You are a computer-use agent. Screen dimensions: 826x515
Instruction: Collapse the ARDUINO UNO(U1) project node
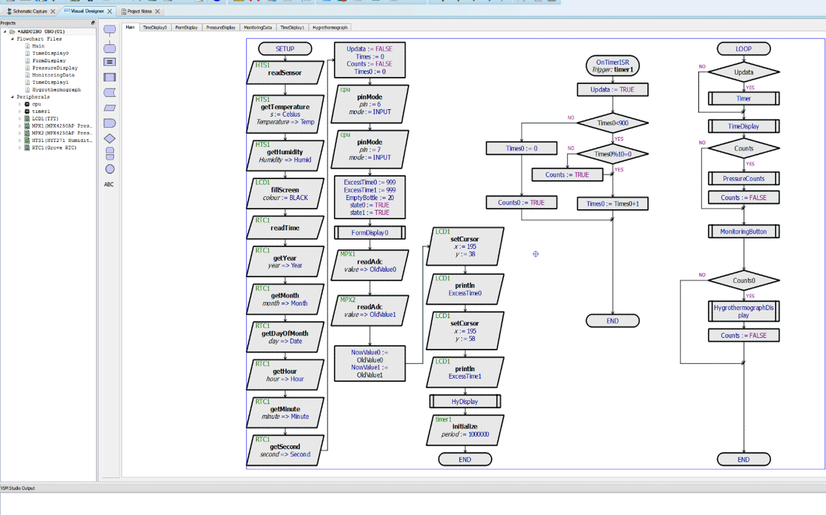pos(5,31)
